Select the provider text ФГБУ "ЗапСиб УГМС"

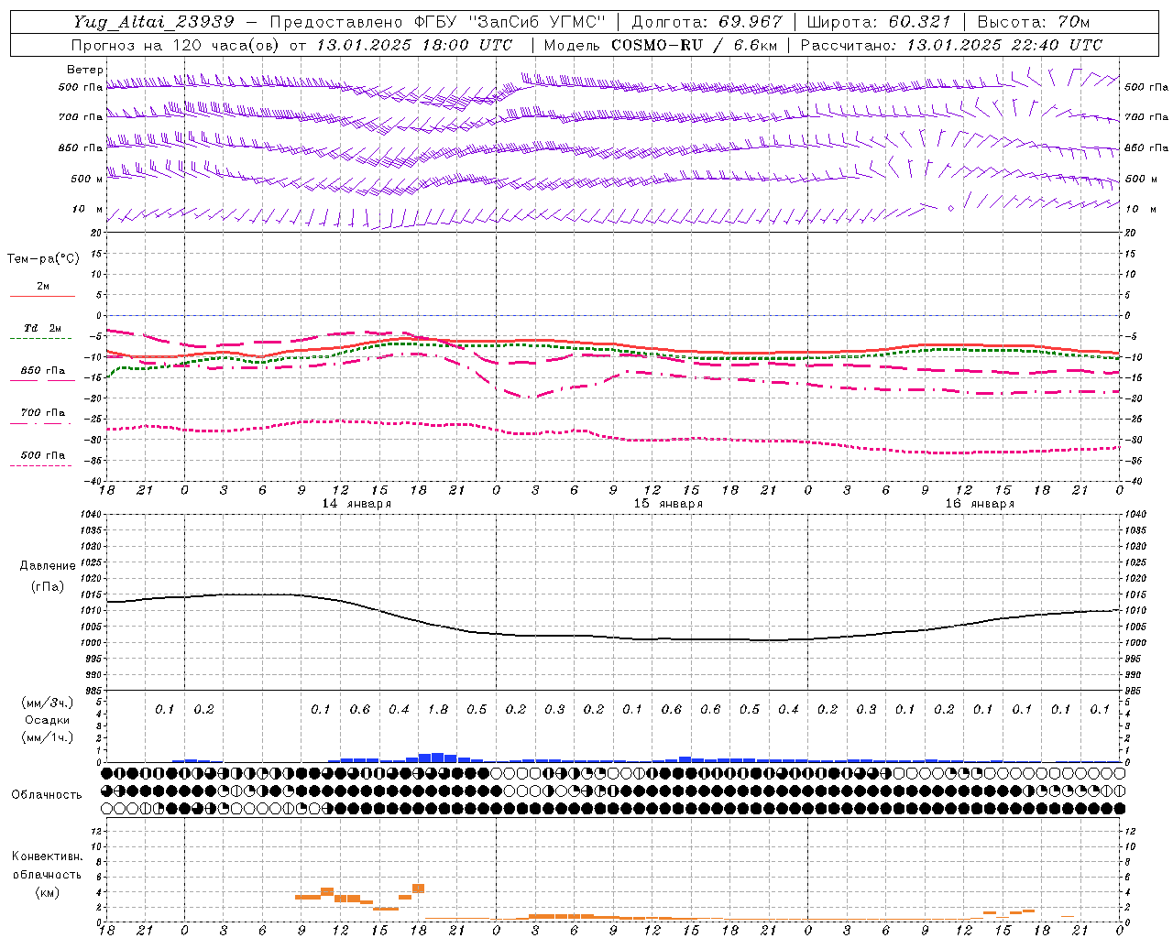[x=511, y=22]
